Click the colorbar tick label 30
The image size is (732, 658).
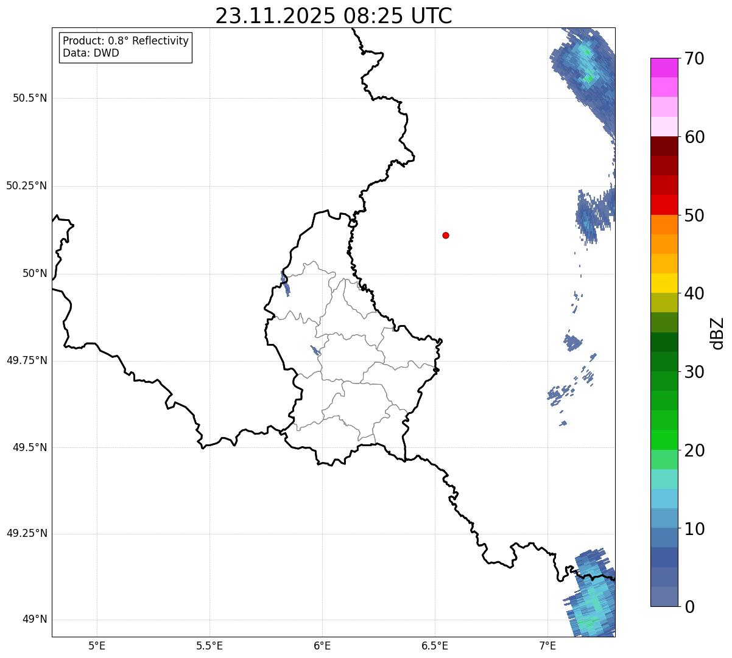pos(694,372)
